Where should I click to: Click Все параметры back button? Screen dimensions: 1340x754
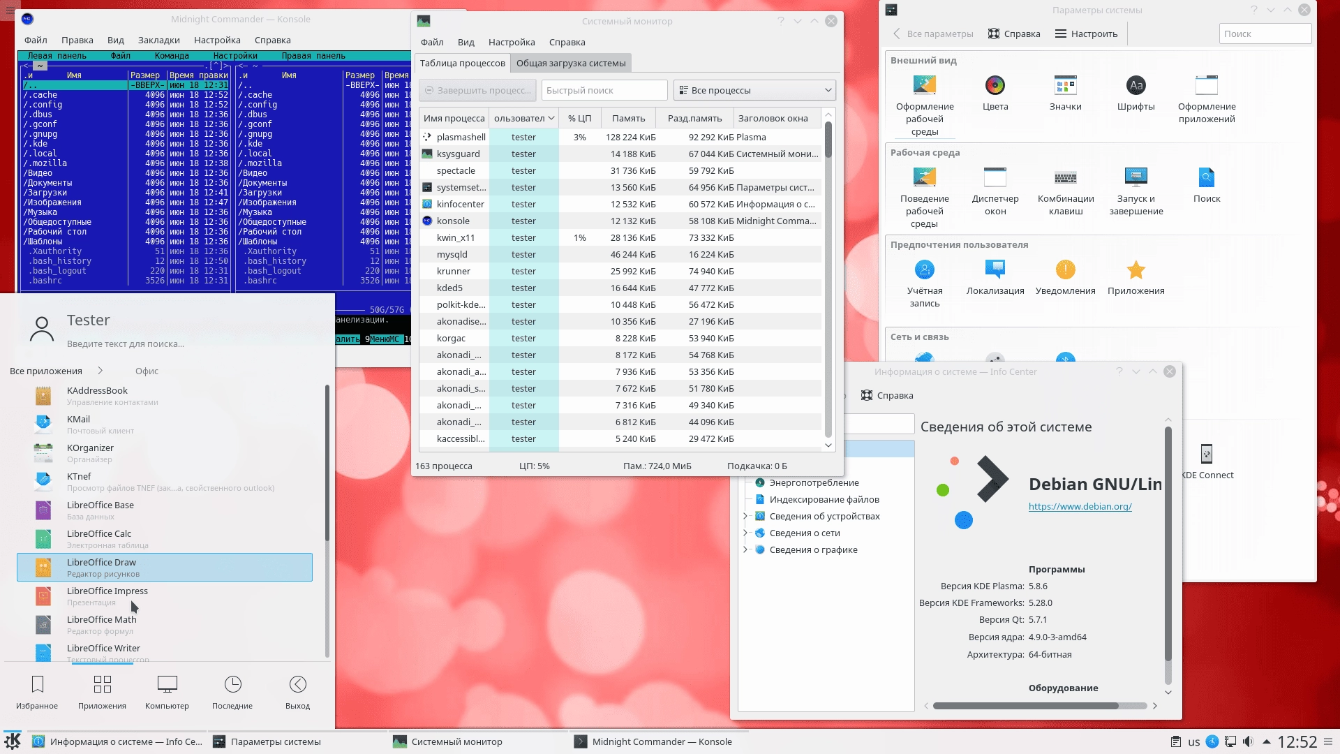[x=933, y=34]
